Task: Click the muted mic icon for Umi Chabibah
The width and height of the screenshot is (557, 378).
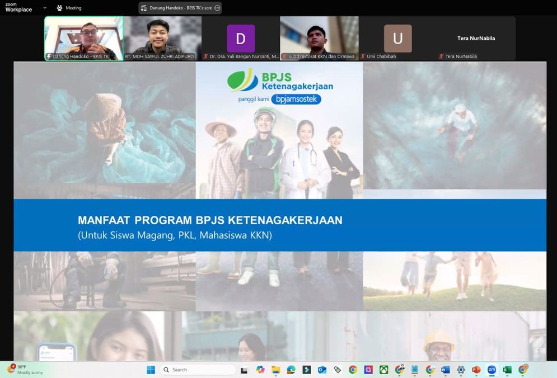Action: point(363,56)
